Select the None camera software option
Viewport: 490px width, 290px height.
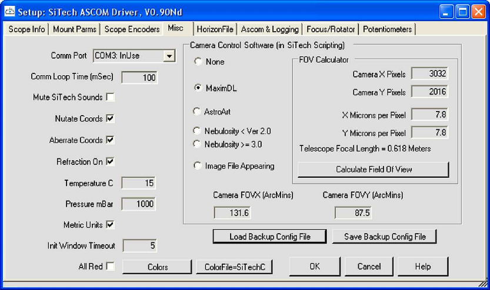[198, 62]
